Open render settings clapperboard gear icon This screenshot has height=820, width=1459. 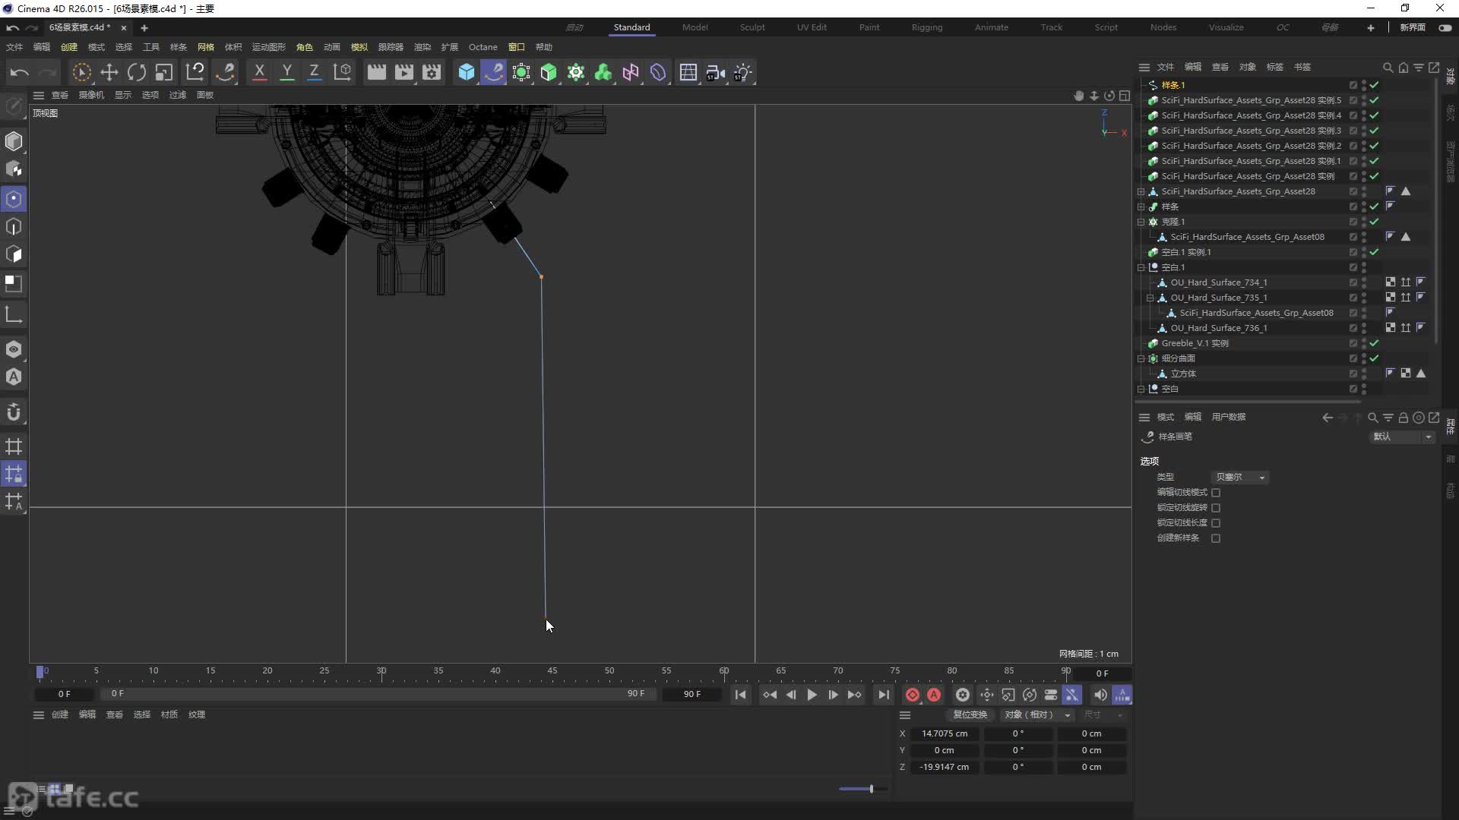(x=432, y=73)
